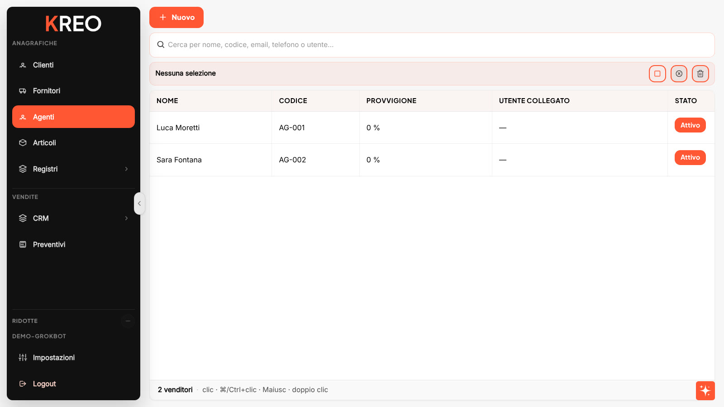Click the Fornitori truck icon
The width and height of the screenshot is (724, 407).
pyautogui.click(x=23, y=91)
